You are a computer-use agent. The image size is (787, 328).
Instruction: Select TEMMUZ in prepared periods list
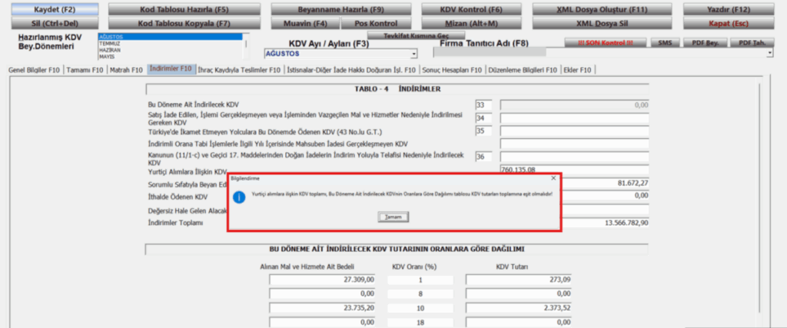tap(170, 44)
